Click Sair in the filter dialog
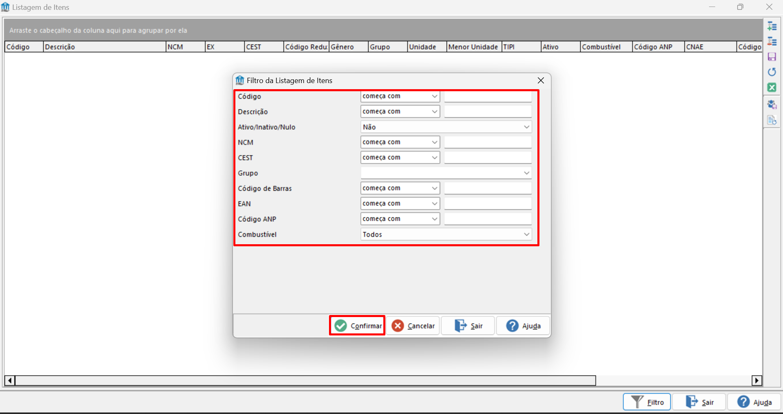This screenshot has width=783, height=414. tap(468, 326)
